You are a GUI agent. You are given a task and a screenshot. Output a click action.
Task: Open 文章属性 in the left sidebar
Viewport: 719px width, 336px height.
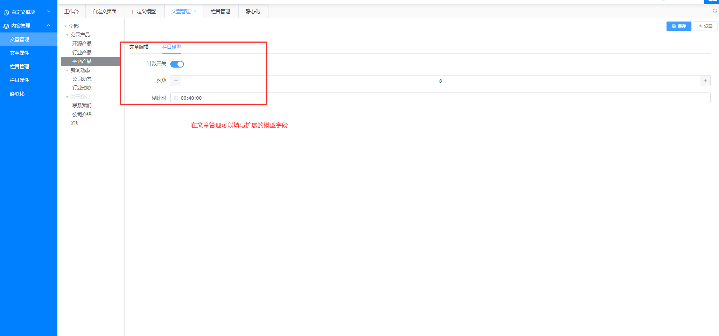pyautogui.click(x=19, y=53)
